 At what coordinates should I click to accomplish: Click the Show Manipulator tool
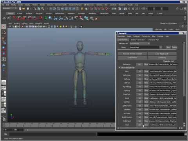[x=4, y=70]
